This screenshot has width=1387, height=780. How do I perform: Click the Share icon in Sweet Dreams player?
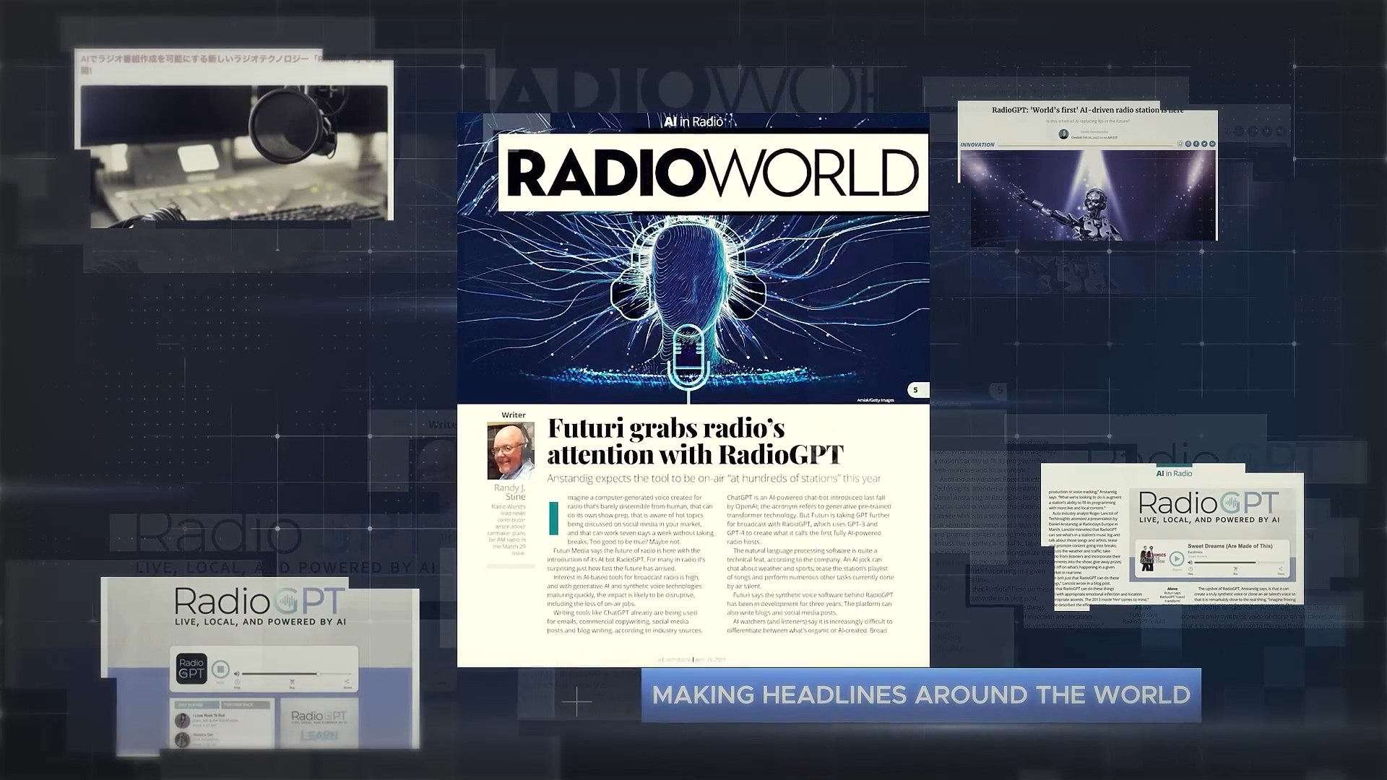(1281, 569)
